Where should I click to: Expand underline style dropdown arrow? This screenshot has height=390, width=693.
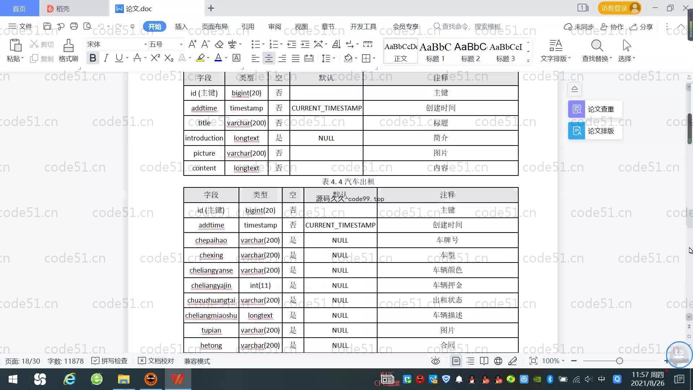tap(127, 58)
